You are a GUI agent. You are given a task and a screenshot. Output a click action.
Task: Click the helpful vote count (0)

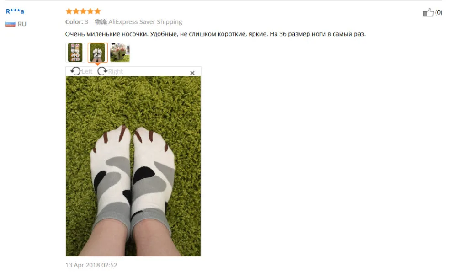pyautogui.click(x=439, y=12)
